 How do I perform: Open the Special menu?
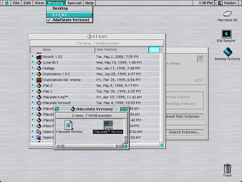click(74, 3)
